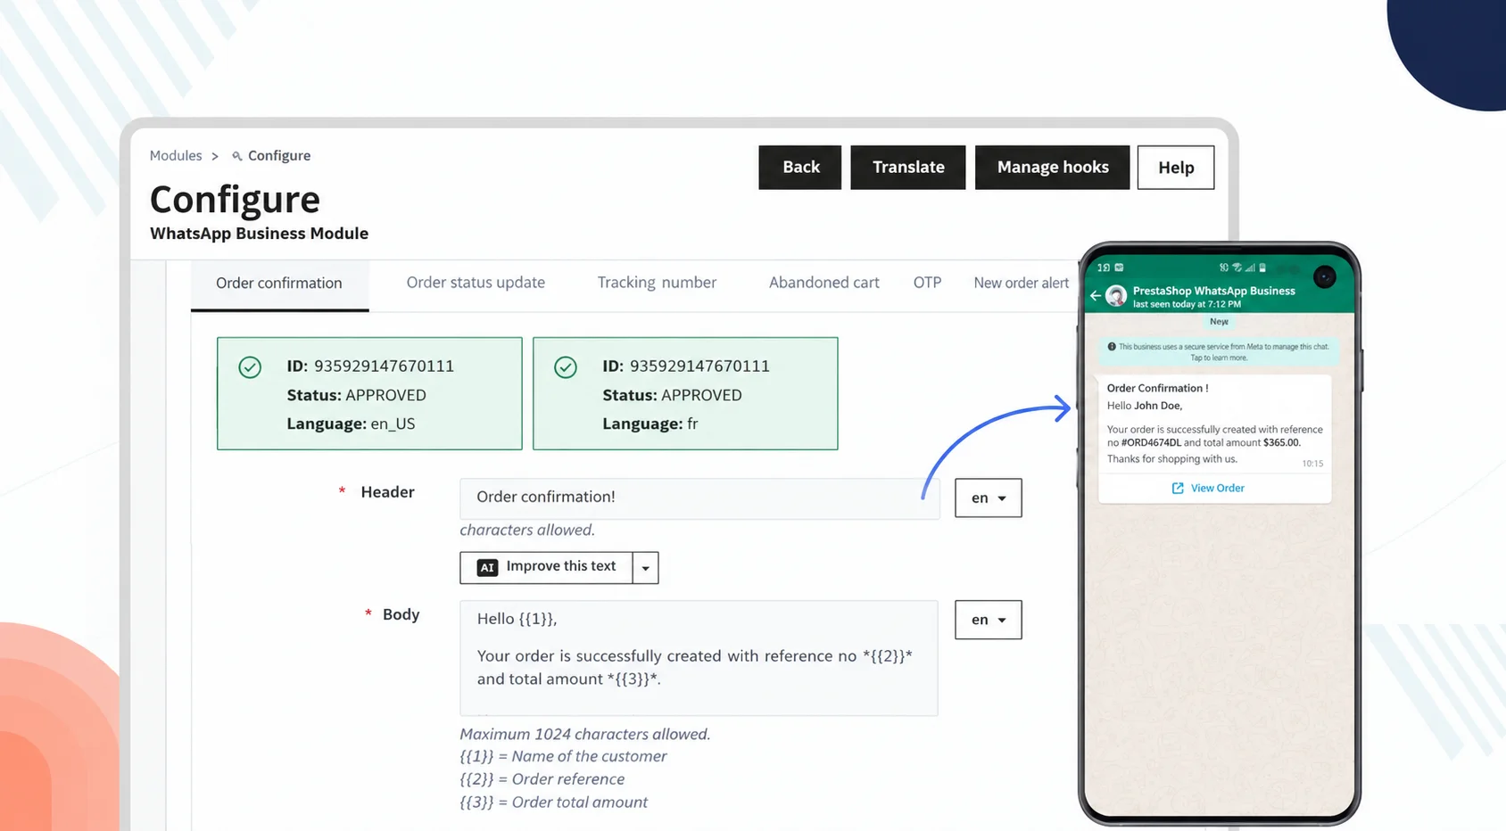Viewport: 1506px width, 831px height.
Task: Click the Back button
Action: tap(800, 168)
